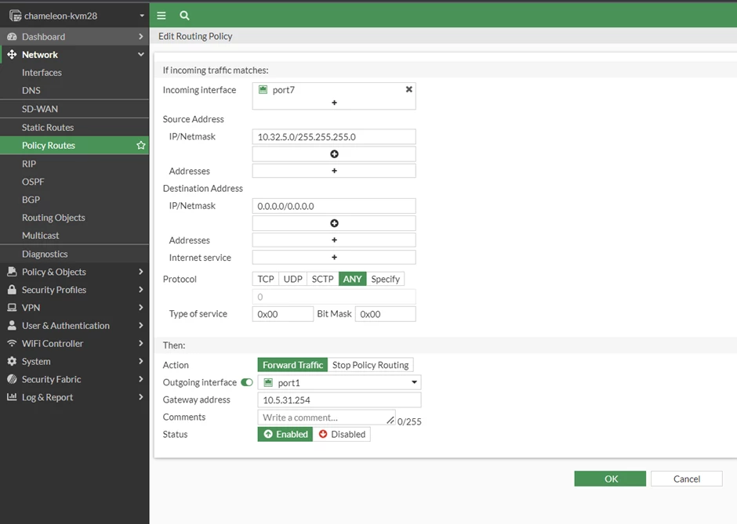
Task: Click the Log & Report chart icon
Action: (12, 397)
